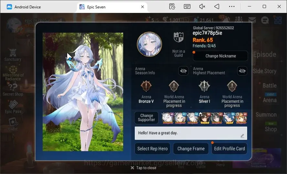Screen dimensions: 287x174
Task: Open the chat bubble icon in top bar
Action: pos(265,20)
